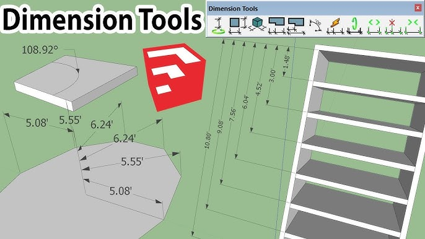This screenshot has height=239, width=425.
Task: Click the lightning bolt auto dimension tool
Action: (335, 26)
